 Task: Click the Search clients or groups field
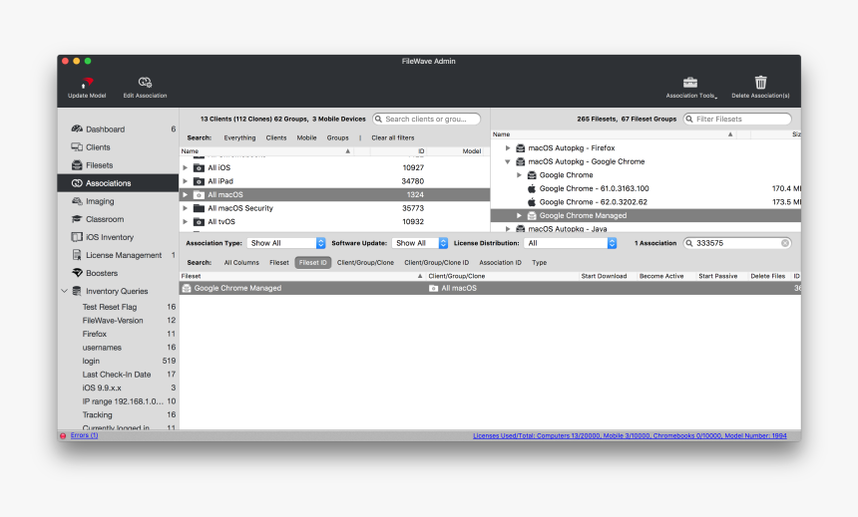(427, 120)
